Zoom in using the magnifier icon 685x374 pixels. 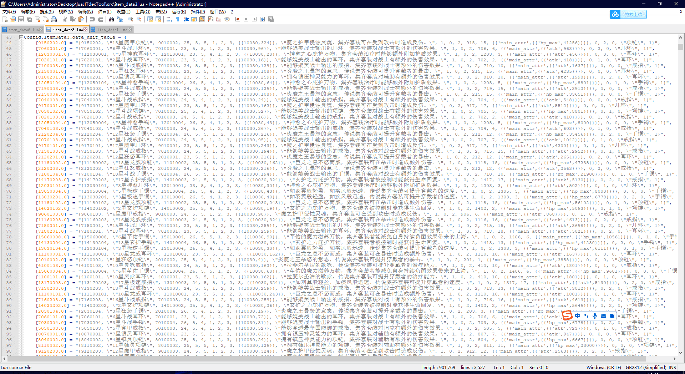coord(131,19)
